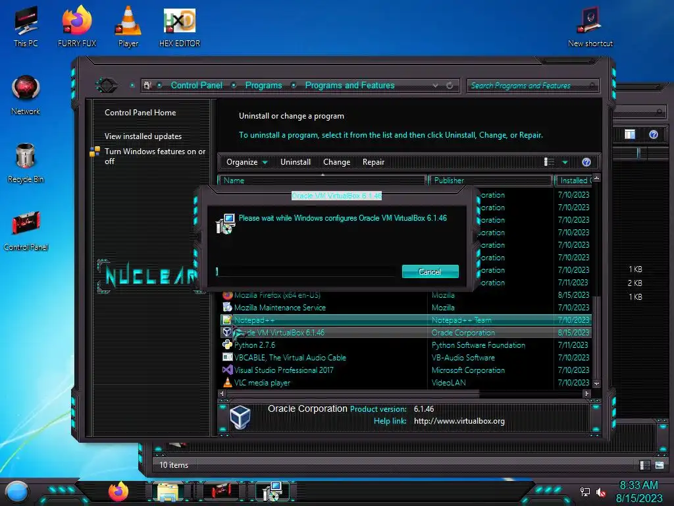Image resolution: width=674 pixels, height=506 pixels.
Task: Sort the list by the Name column
Action: [x=323, y=181]
